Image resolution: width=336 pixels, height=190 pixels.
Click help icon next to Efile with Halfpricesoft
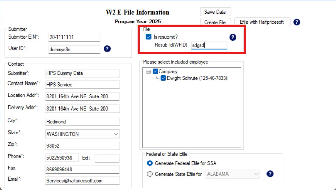click(297, 22)
